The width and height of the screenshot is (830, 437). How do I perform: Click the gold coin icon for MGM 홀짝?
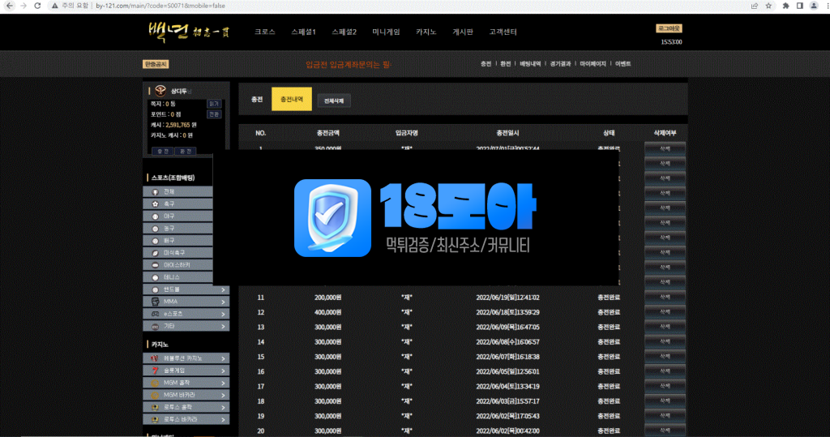click(155, 383)
